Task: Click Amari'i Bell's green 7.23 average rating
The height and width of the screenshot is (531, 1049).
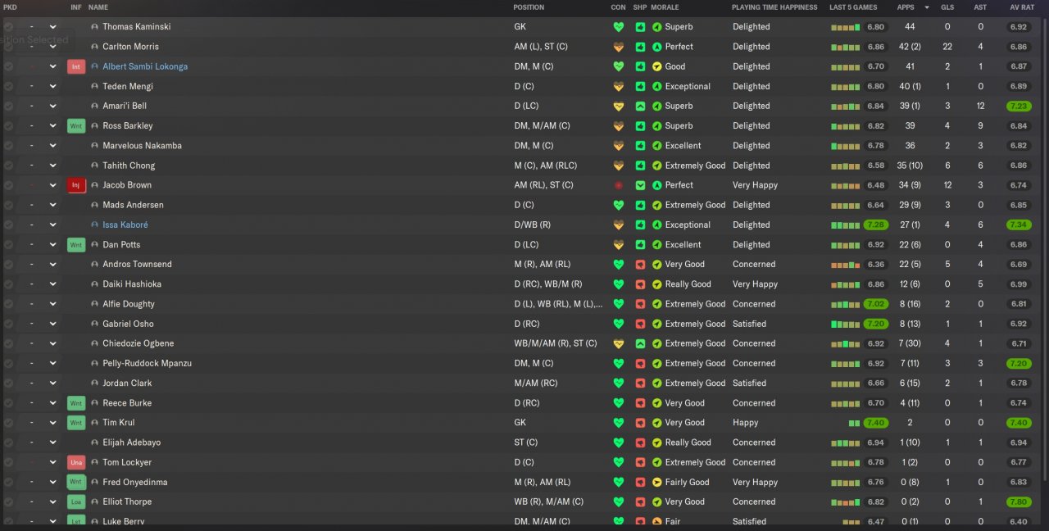Action: 1019,106
